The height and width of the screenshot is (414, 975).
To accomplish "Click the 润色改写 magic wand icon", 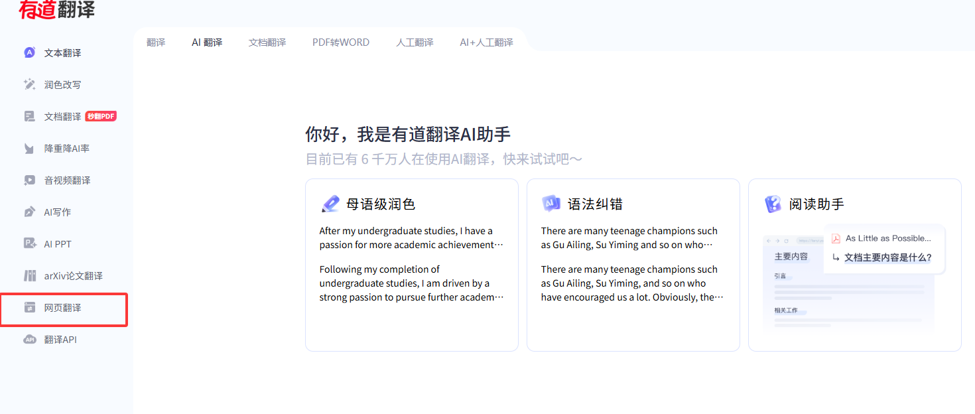I will point(29,85).
